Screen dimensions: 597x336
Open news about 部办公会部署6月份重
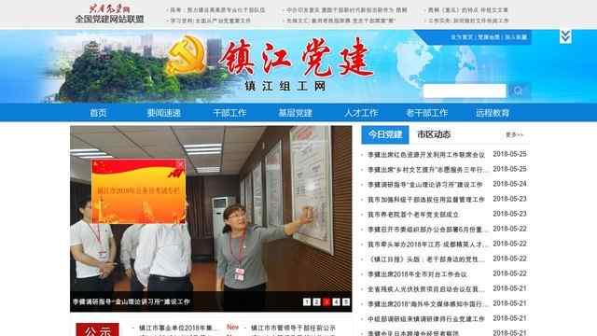tap(427, 230)
